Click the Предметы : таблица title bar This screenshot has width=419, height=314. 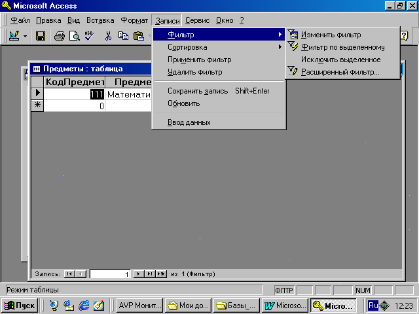point(91,69)
